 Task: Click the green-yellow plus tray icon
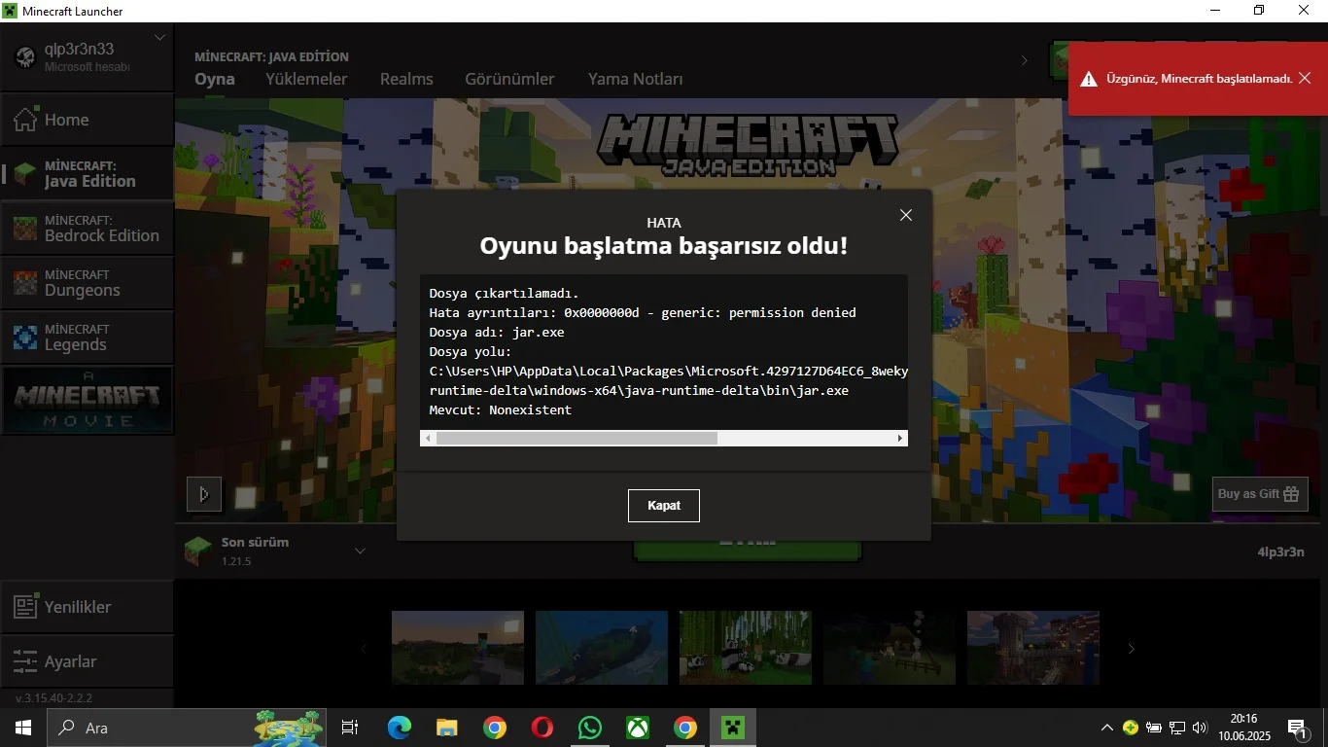1131,728
